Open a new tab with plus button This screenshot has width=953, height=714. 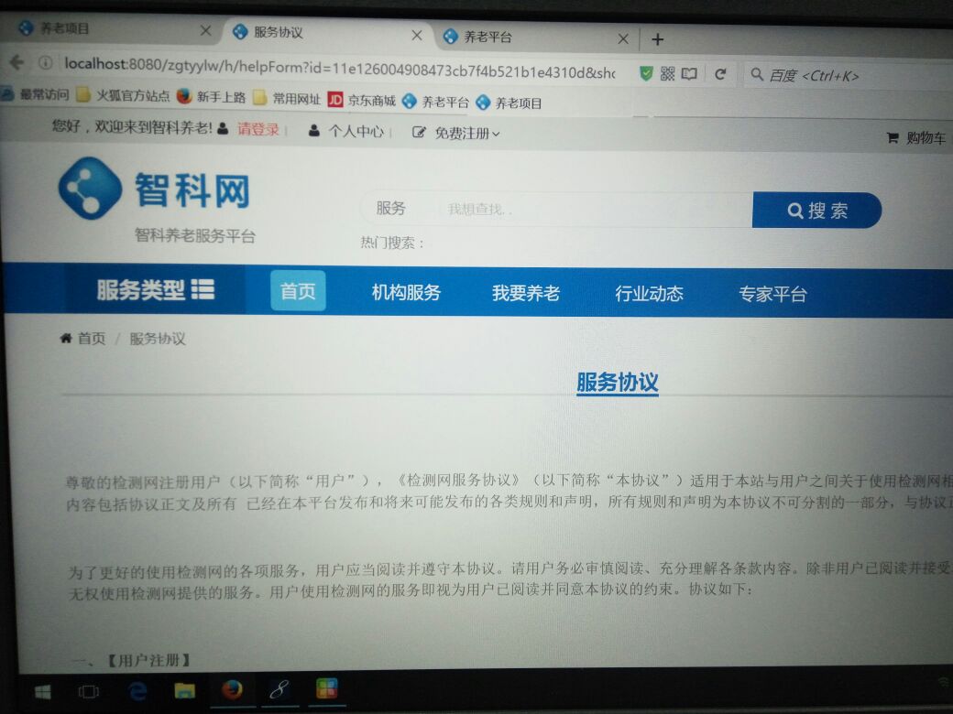coord(657,39)
